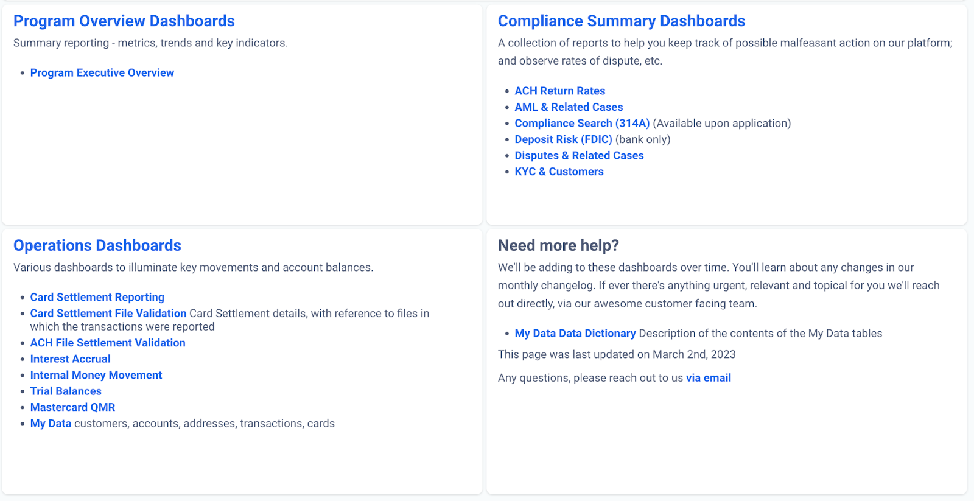974x501 pixels.
Task: Open the Deposit Risk (FDIC) dashboard
Action: pos(563,139)
